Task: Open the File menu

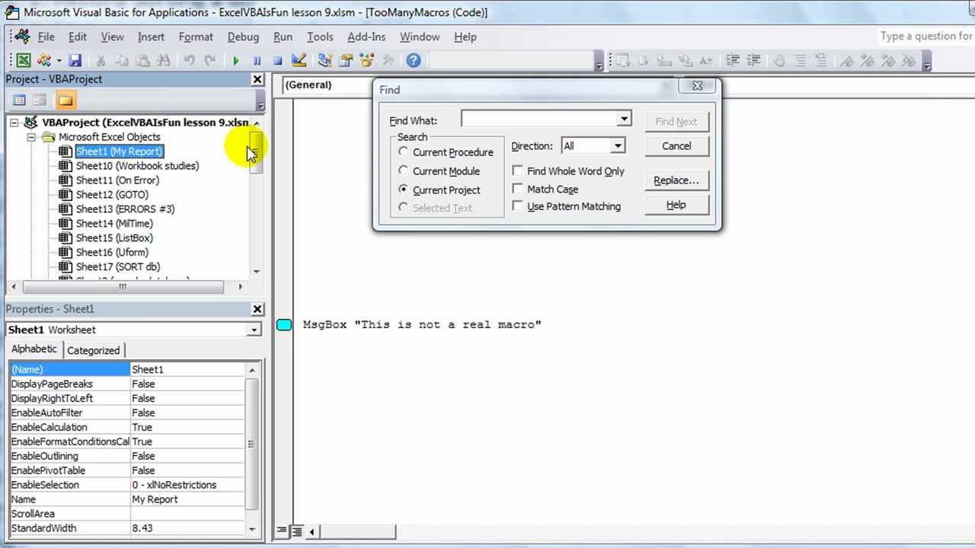Action: (x=46, y=37)
